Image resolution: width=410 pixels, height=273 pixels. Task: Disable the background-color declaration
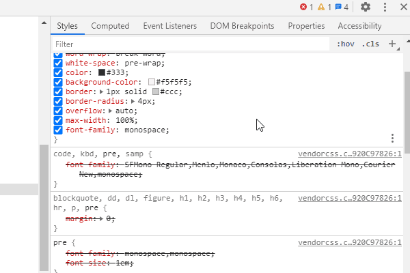tap(58, 82)
